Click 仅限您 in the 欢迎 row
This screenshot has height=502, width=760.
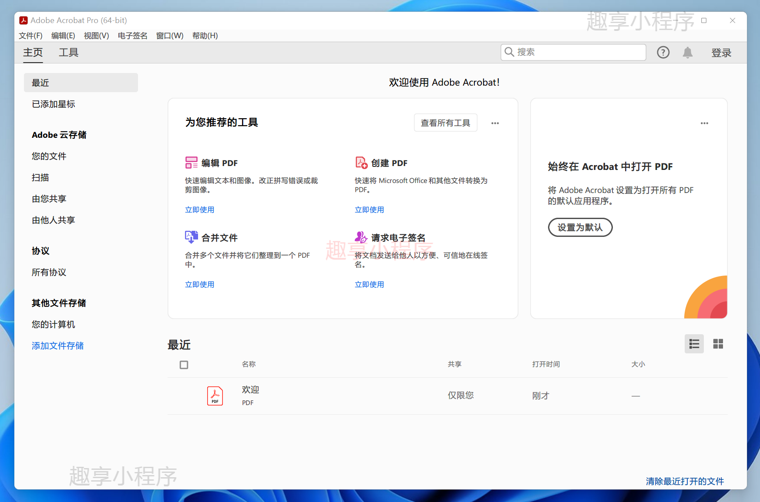(x=461, y=396)
